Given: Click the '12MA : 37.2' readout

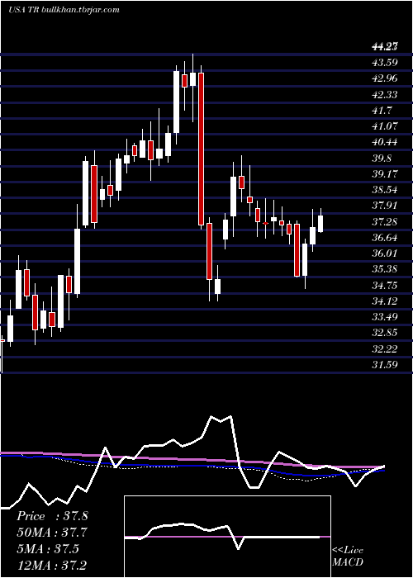Looking at the screenshot, I should click(52, 565).
